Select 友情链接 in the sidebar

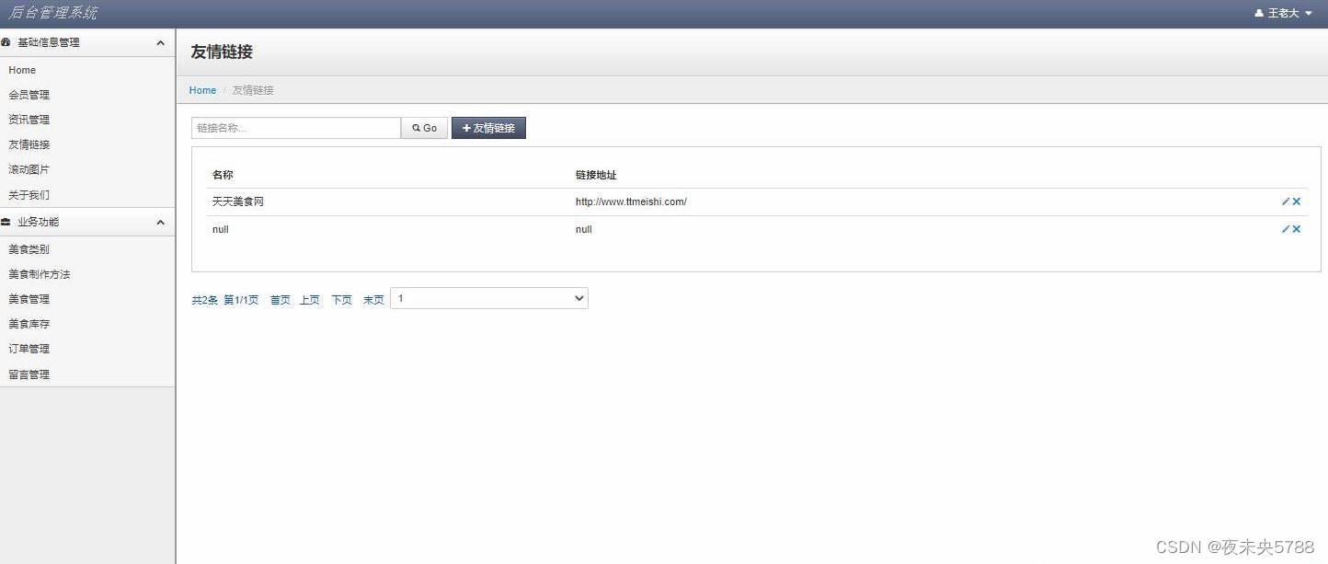(x=29, y=144)
